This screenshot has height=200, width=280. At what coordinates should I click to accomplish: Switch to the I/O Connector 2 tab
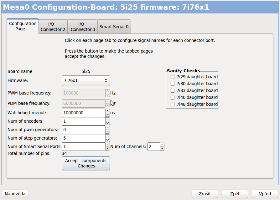[x=53, y=27]
